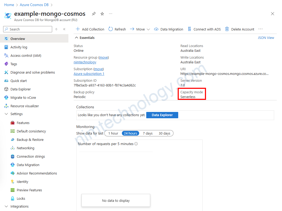Click the Refresh toolbar button
The height and width of the screenshot is (211, 282).
click(x=117, y=29)
